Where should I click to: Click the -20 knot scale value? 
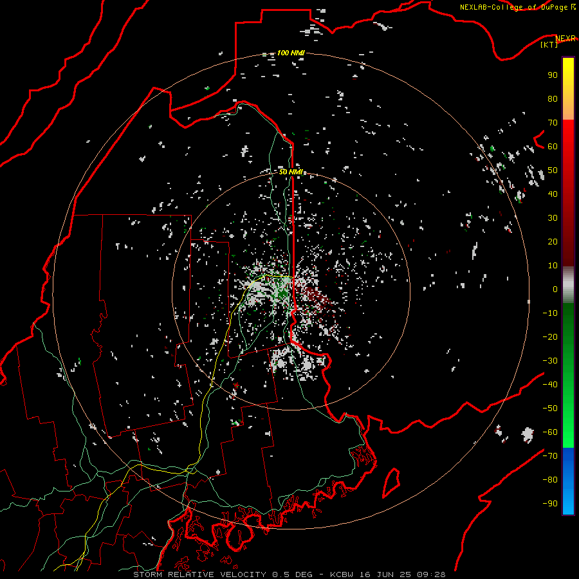click(x=550, y=336)
